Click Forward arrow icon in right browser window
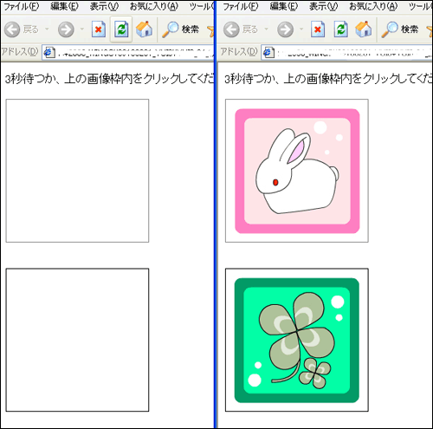Image resolution: width=433 pixels, height=429 pixels. tap(285, 29)
